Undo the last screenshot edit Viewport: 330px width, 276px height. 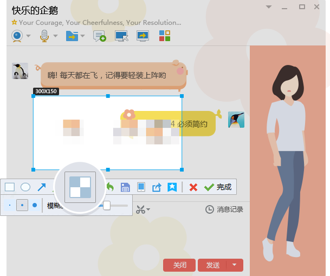110,187
